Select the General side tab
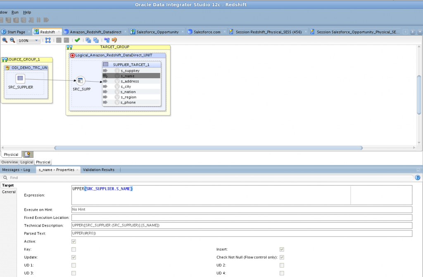 [x=9, y=192]
